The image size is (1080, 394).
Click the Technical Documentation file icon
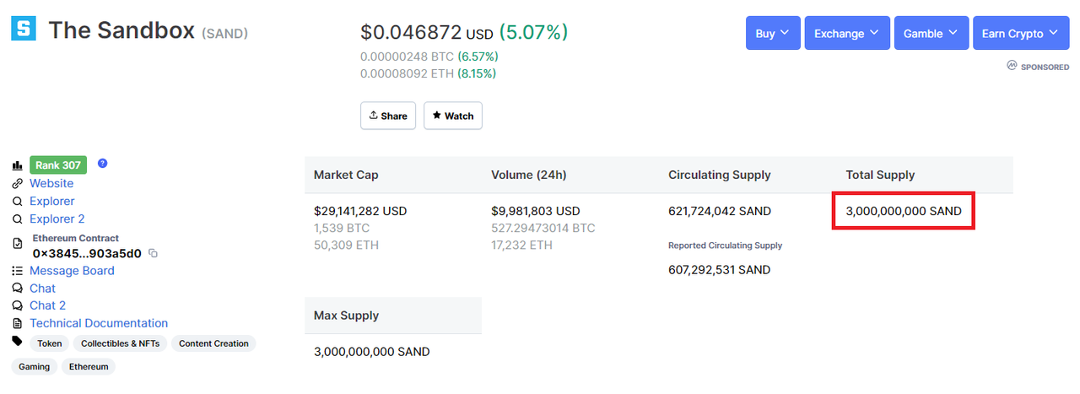point(17,323)
